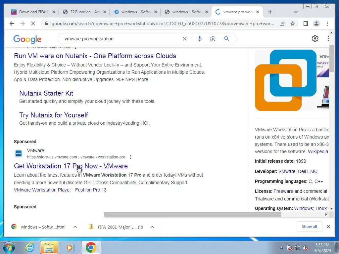Open the clock and date in tray
This screenshot has height=254, width=339.
click(322, 248)
